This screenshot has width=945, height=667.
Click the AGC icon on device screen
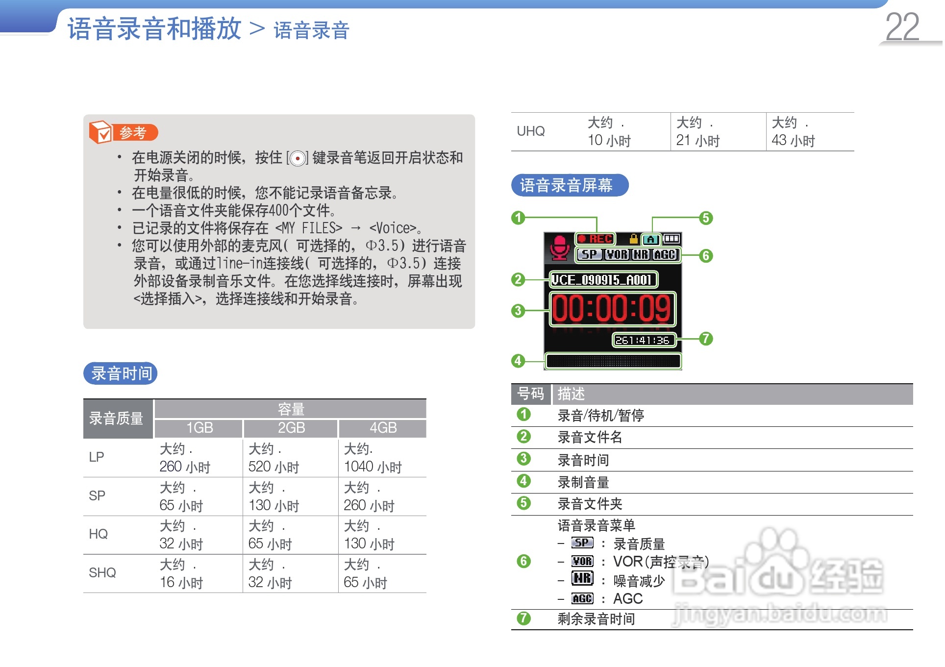(665, 255)
